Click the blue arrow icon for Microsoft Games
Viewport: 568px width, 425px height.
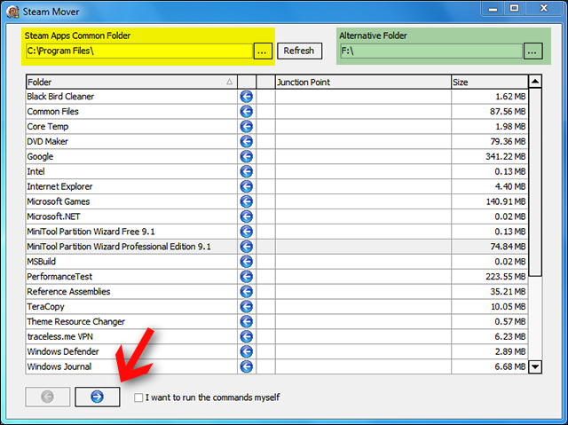click(247, 201)
